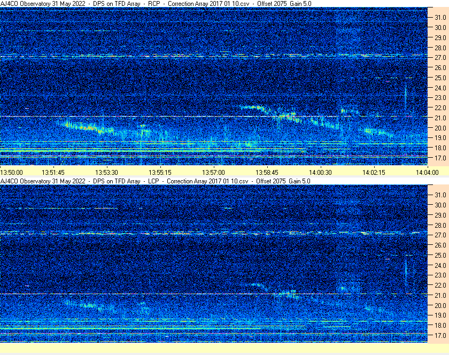
Task: Click the 13:58:45 time label
Action: 267,173
